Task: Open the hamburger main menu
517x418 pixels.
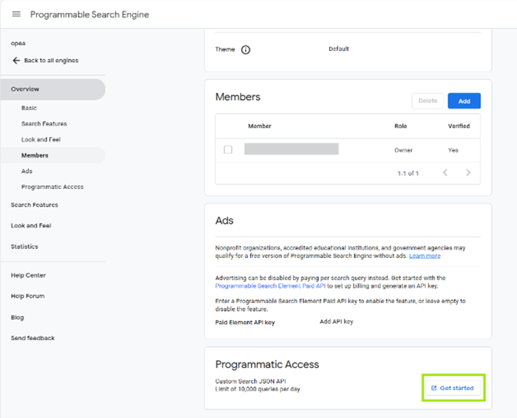Action: point(16,14)
